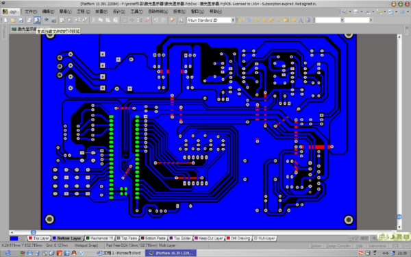Click the Copy icon in toolbar
This screenshot has height=257, width=411.
(101, 20)
